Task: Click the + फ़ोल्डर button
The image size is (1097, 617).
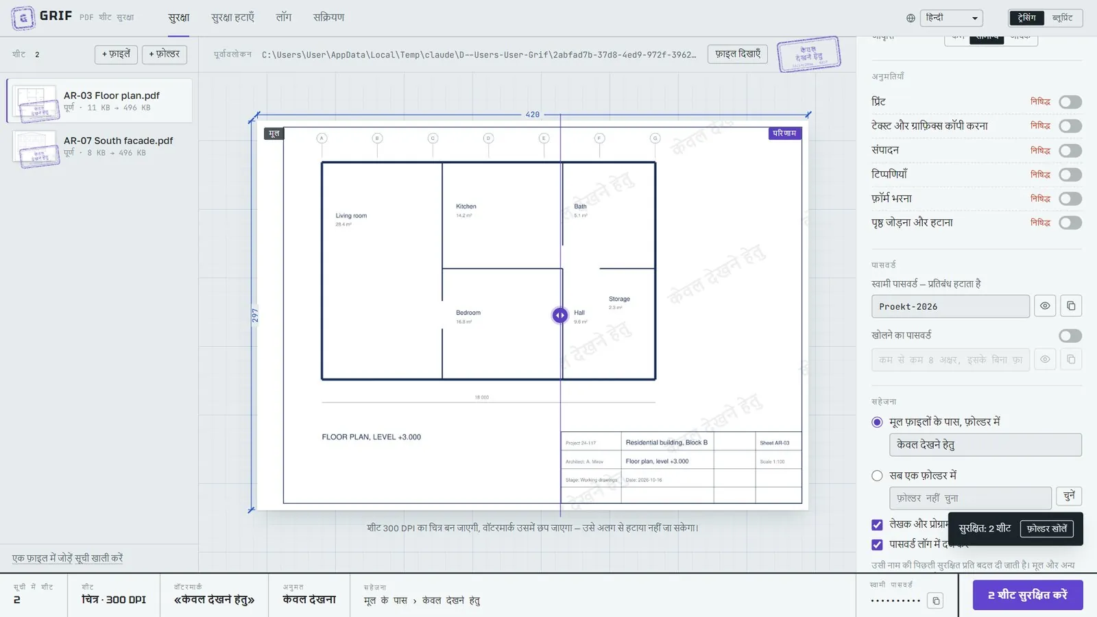Action: (165, 54)
